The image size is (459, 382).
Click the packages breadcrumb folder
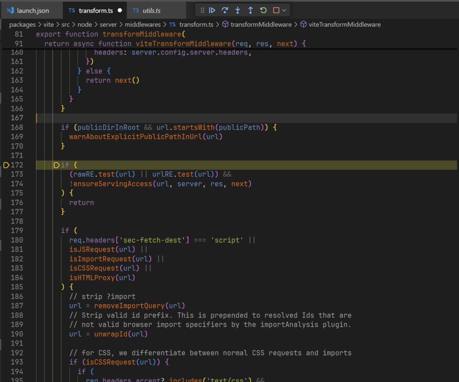[x=22, y=25]
